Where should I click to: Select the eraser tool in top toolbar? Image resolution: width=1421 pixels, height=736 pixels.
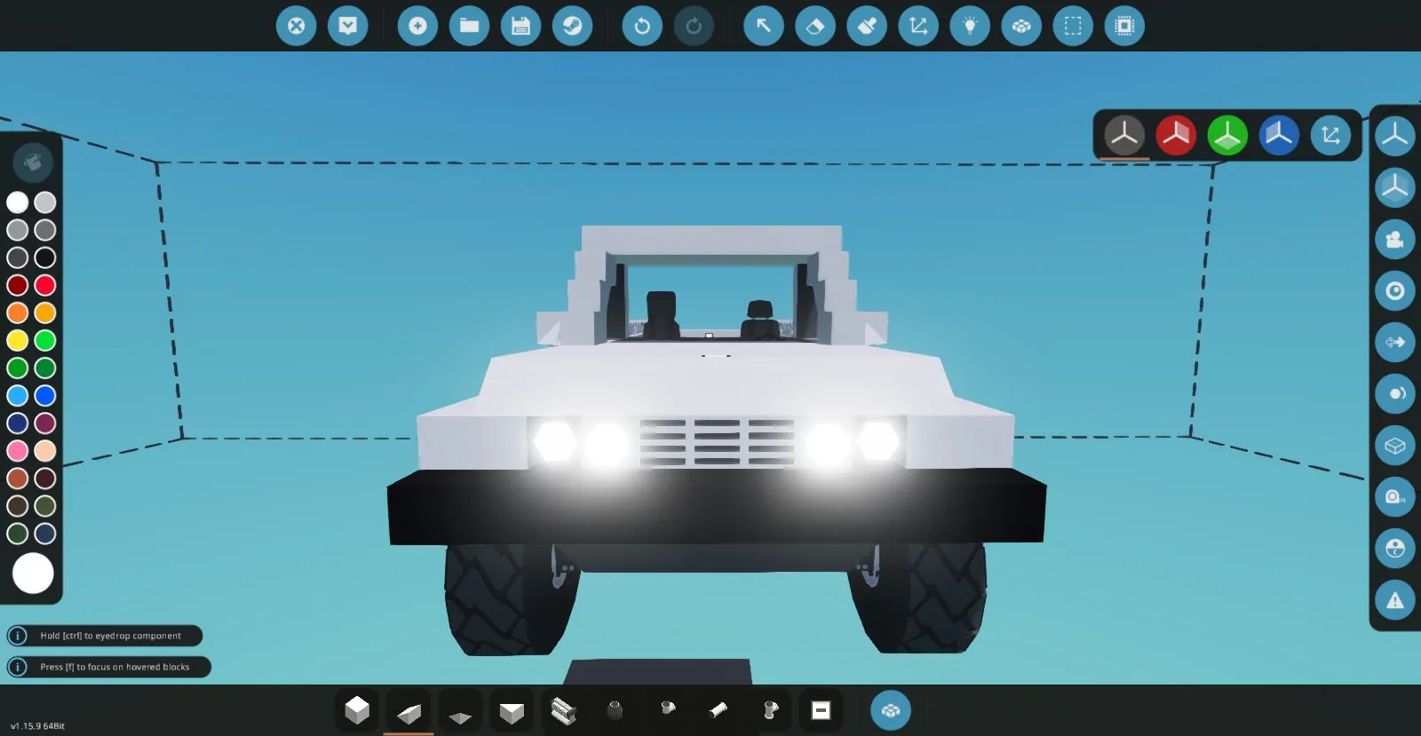coord(814,26)
